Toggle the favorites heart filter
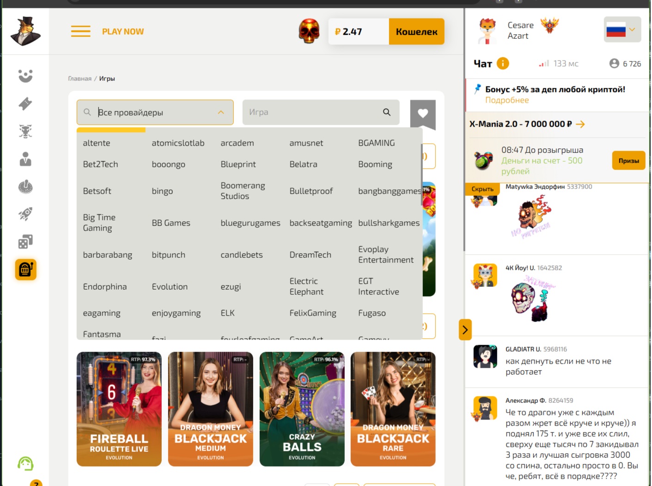This screenshot has width=652, height=486. pos(422,113)
